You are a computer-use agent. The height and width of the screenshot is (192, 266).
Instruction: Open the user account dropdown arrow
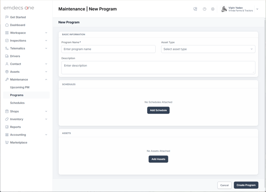coord(257,9)
